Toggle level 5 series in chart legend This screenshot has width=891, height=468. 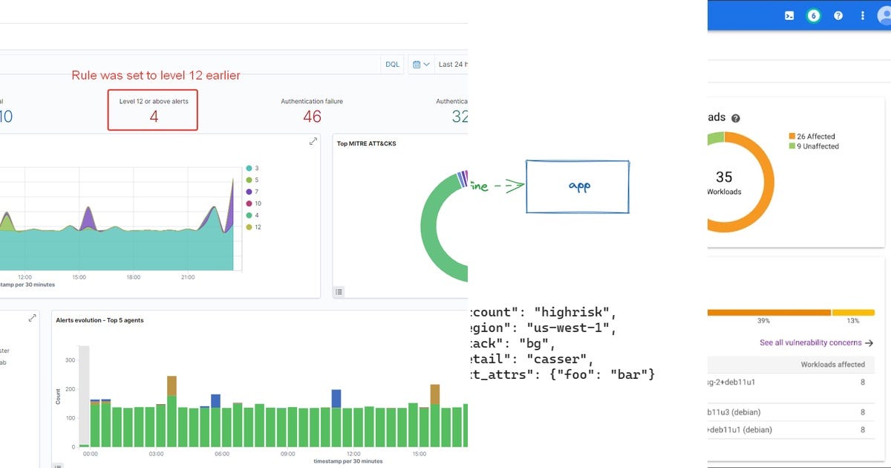coord(252,180)
